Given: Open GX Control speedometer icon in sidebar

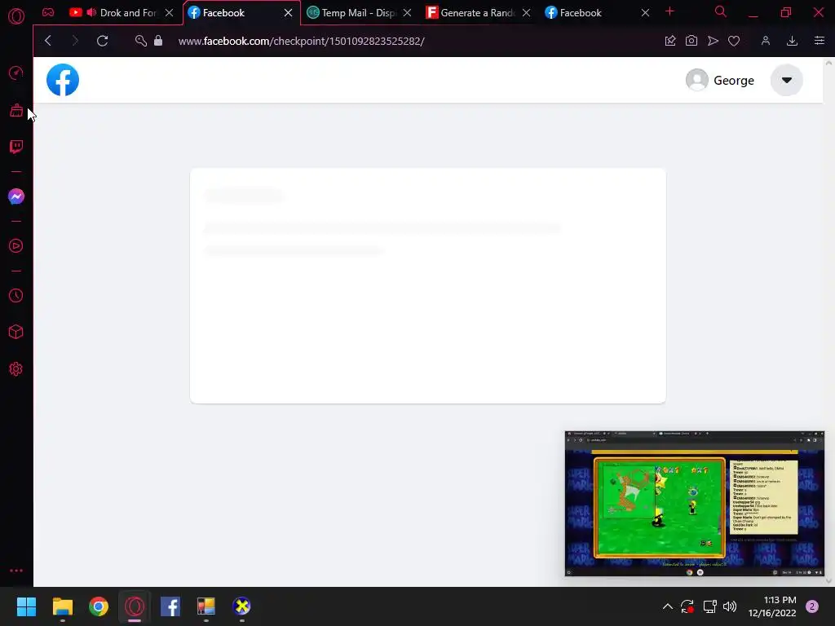Looking at the screenshot, I should pos(16,73).
